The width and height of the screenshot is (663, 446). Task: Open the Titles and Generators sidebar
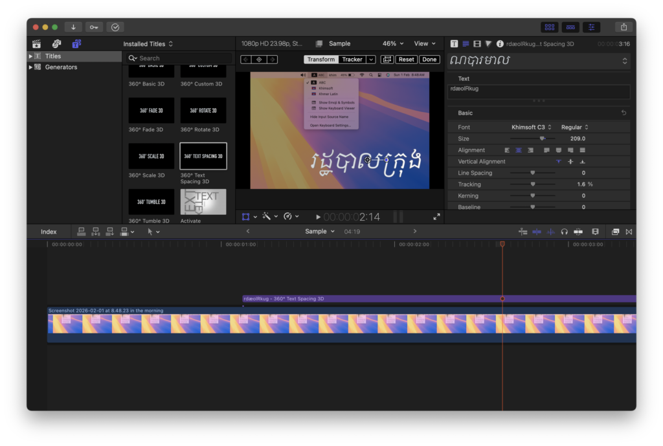pyautogui.click(x=76, y=44)
